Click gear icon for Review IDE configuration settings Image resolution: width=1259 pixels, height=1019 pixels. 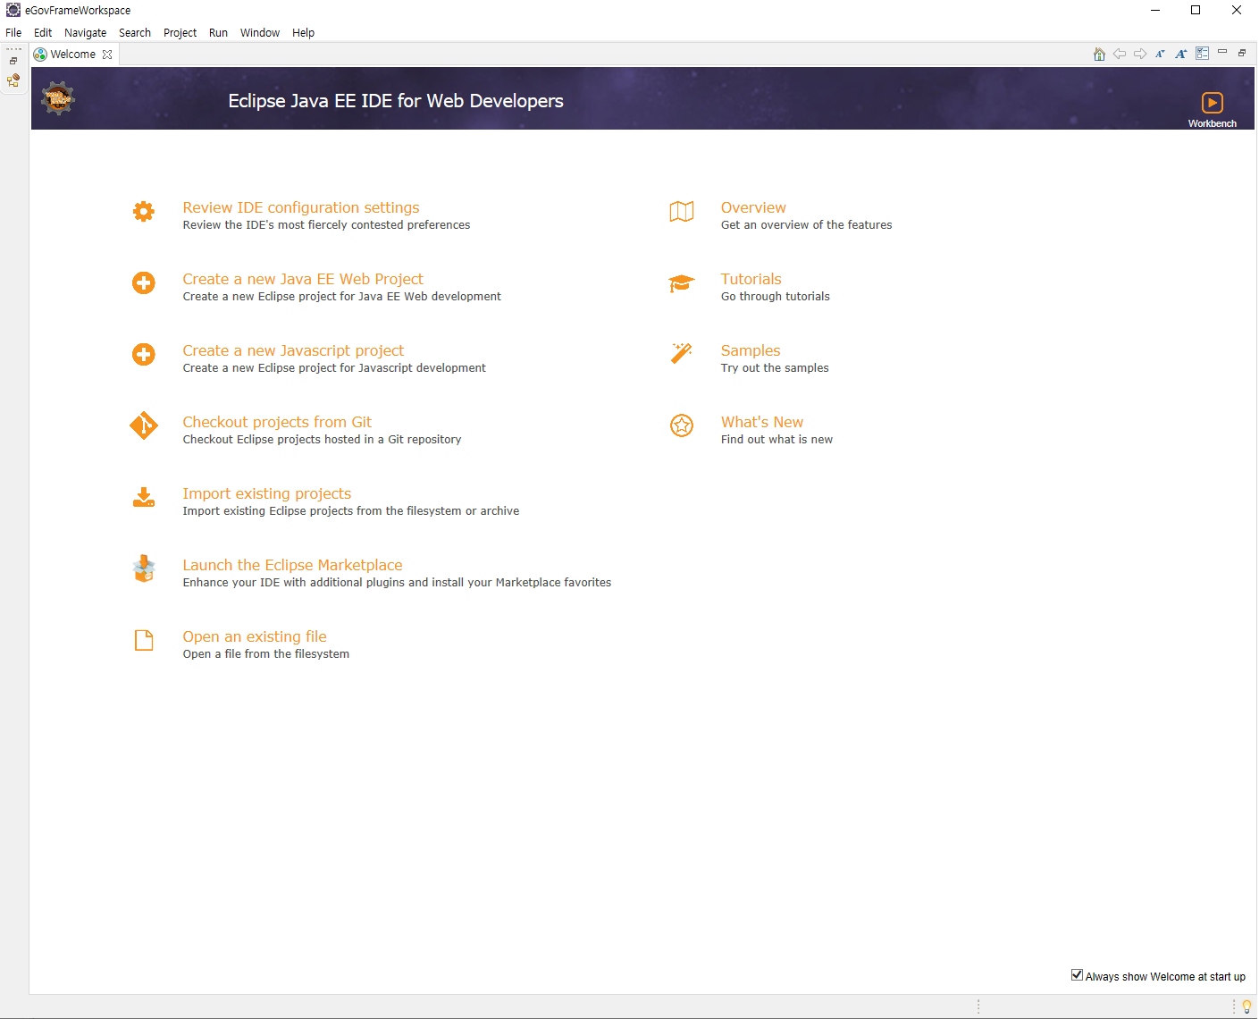coord(144,211)
